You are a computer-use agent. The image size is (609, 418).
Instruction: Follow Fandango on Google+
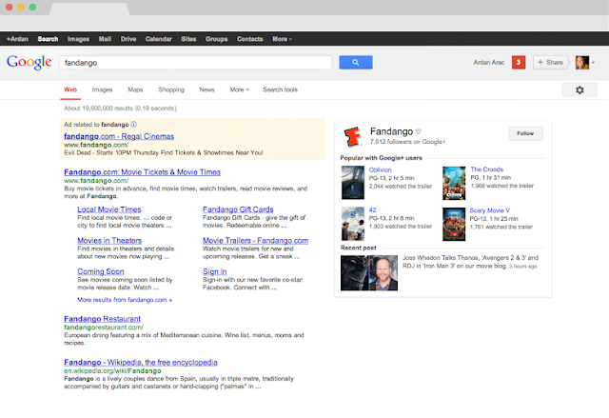(x=525, y=133)
